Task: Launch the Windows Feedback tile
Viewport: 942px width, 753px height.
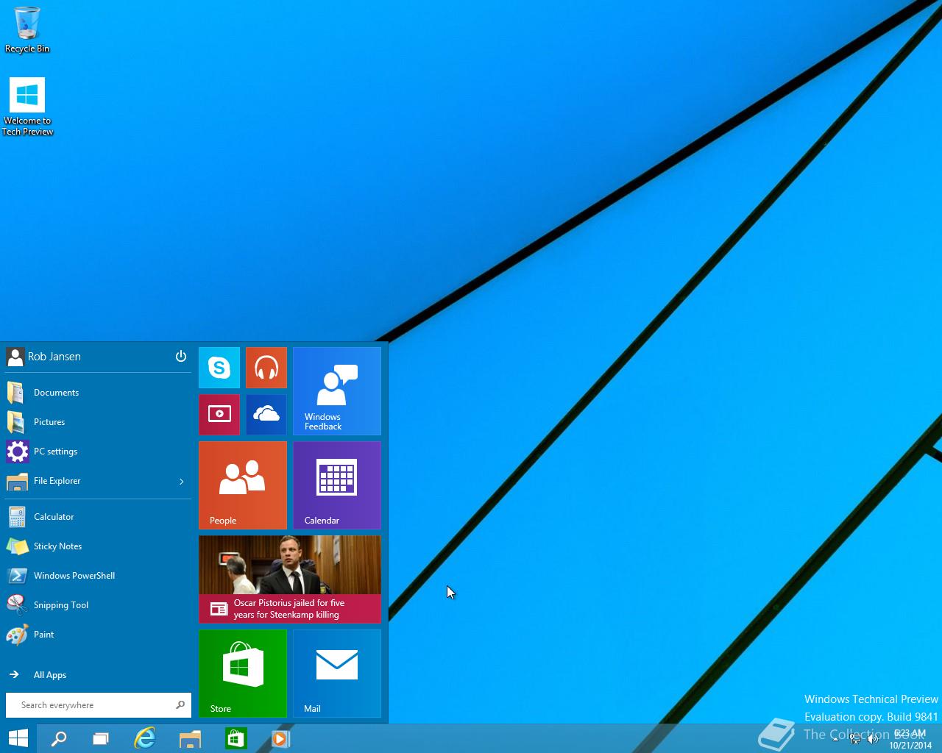Action: pyautogui.click(x=337, y=391)
